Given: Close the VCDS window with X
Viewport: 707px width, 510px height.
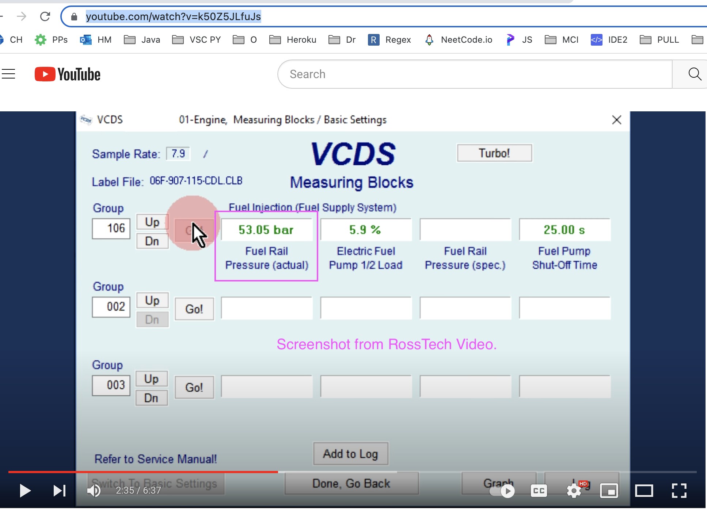Looking at the screenshot, I should click(x=616, y=120).
